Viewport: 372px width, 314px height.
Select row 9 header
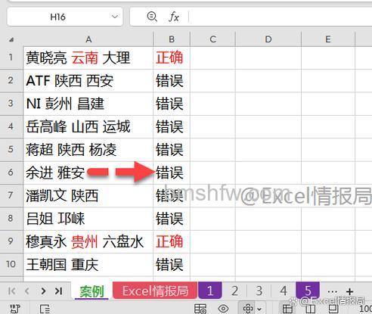(x=11, y=241)
